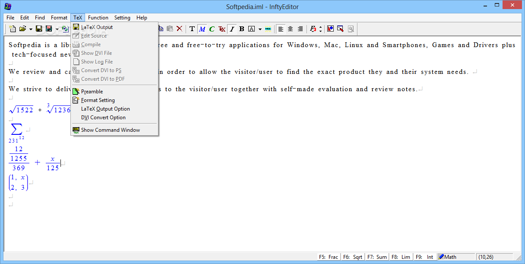
Task: Click the image edit pencil icon
Action: coord(340,29)
